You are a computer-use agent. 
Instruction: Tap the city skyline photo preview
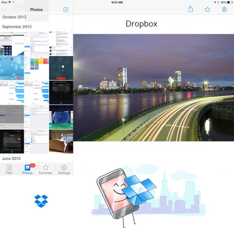point(154,88)
